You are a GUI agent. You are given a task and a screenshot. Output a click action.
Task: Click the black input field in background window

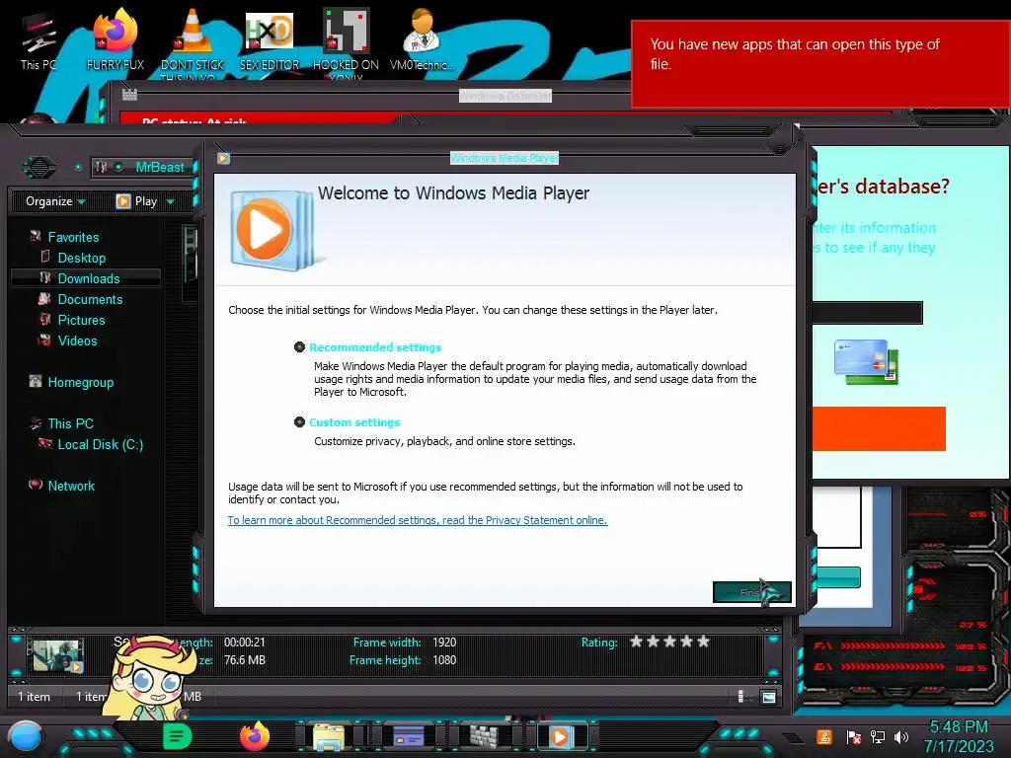867,313
